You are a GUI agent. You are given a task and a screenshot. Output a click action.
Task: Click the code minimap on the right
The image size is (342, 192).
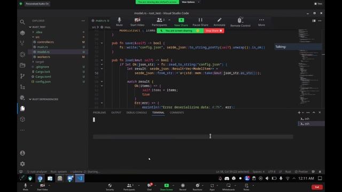click(x=309, y=68)
